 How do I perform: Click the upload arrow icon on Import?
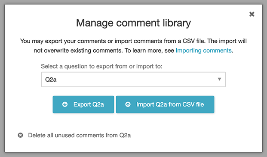click(x=128, y=104)
